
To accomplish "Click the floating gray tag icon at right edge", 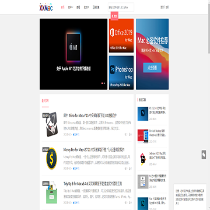I will click(x=204, y=155).
